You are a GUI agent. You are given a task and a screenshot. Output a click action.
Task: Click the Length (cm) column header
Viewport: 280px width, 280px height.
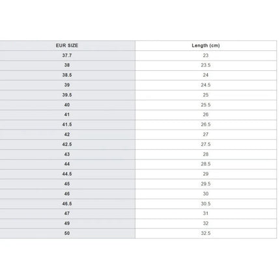point(206,46)
